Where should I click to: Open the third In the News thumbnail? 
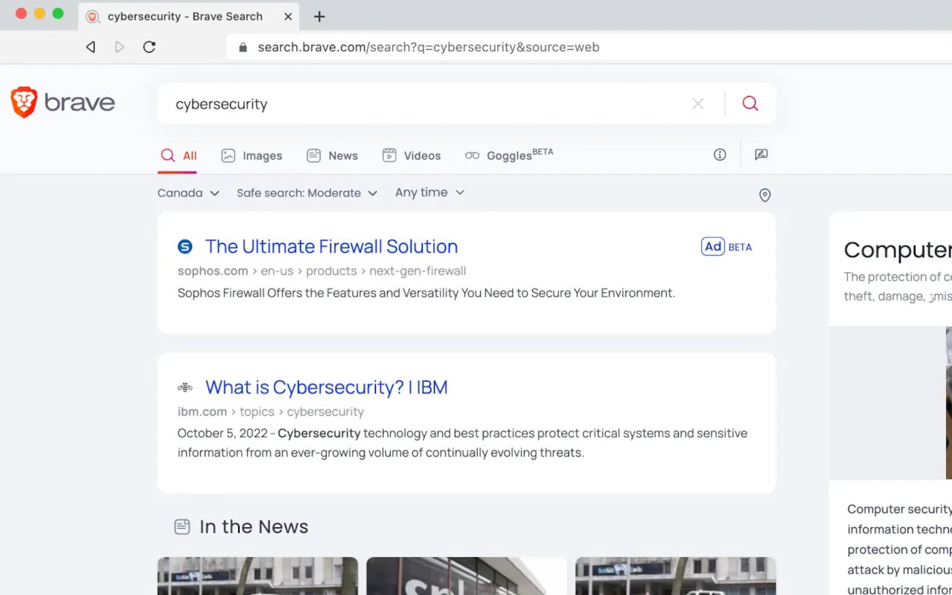676,576
